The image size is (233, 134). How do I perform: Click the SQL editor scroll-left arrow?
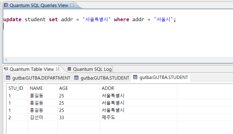pyautogui.click(x=6, y=60)
